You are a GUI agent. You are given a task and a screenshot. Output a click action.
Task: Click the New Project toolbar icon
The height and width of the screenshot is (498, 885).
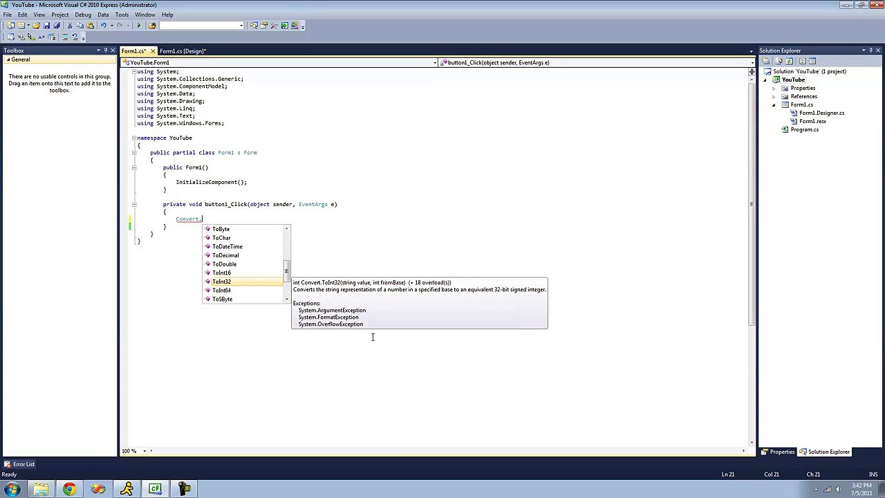pyautogui.click(x=10, y=26)
